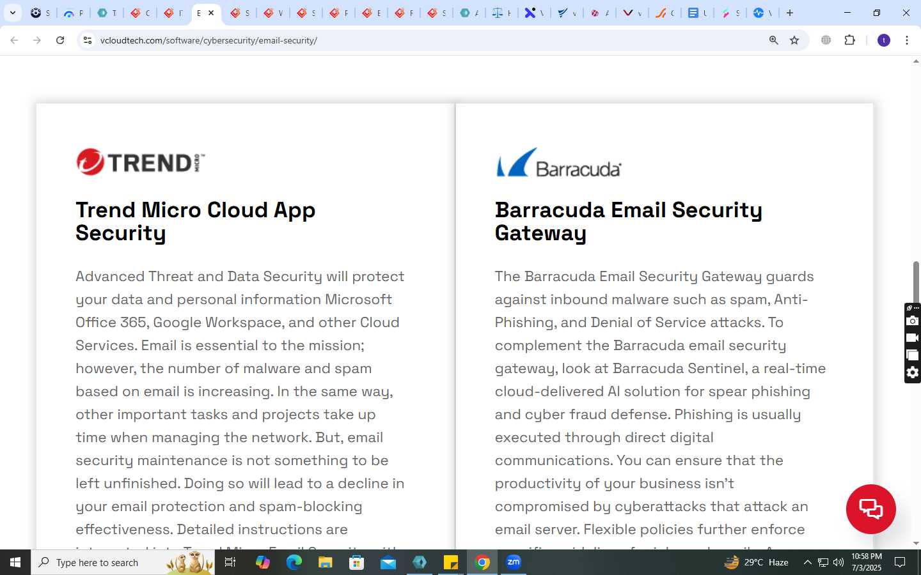This screenshot has height=575, width=921.
Task: Open the Chrome three-dot menu
Action: pos(907,40)
